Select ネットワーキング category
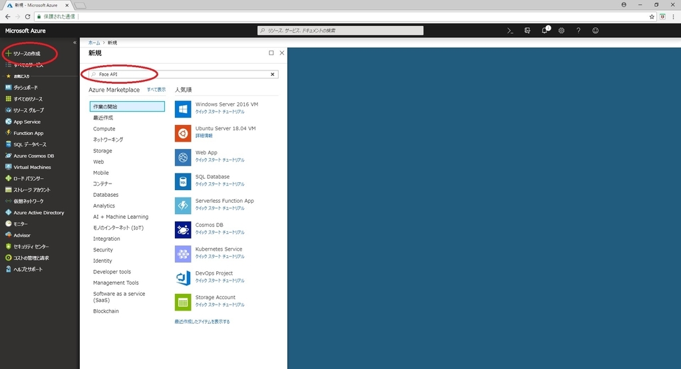Image resolution: width=681 pixels, height=369 pixels. pyautogui.click(x=108, y=140)
